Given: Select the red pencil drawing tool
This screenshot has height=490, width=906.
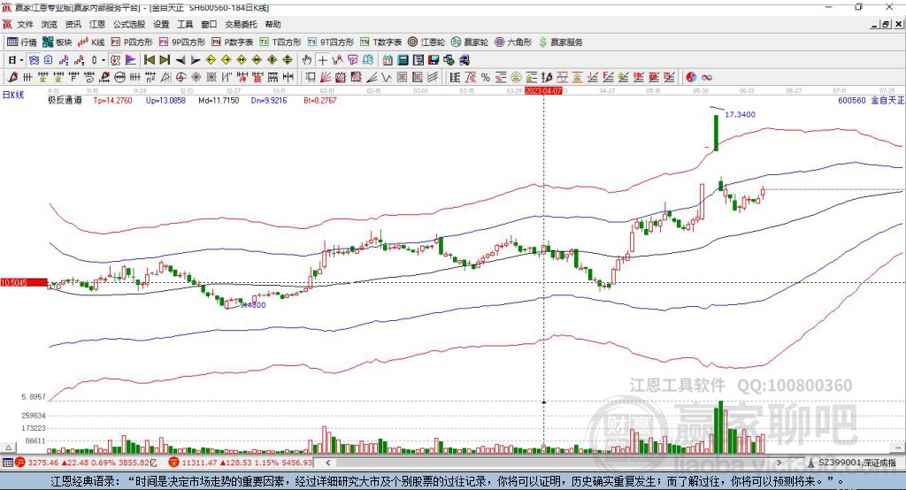Looking at the screenshot, I should coord(12,77).
